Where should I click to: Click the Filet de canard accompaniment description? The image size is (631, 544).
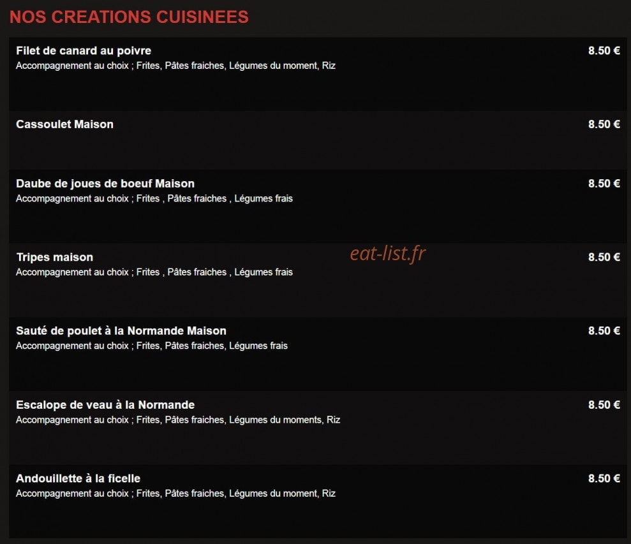tap(176, 66)
